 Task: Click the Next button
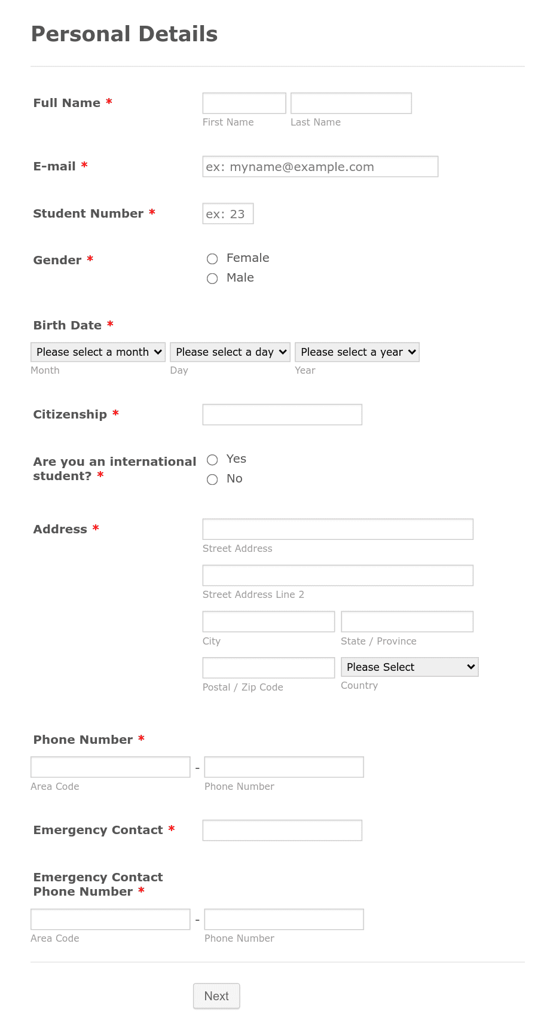coord(216,996)
